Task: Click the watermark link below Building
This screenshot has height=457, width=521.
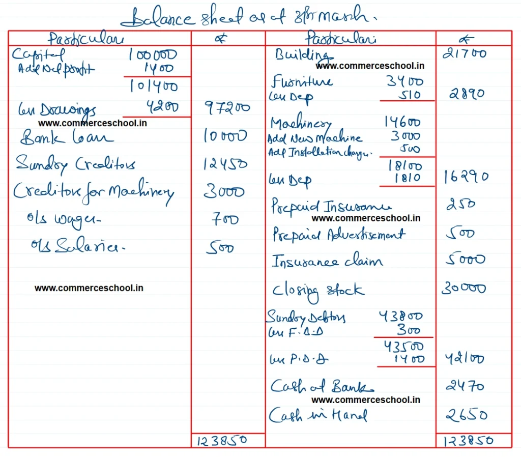Action: 369,66
